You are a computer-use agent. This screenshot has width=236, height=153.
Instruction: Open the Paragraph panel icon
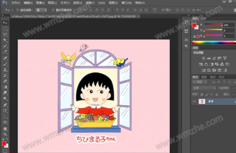click(186, 46)
